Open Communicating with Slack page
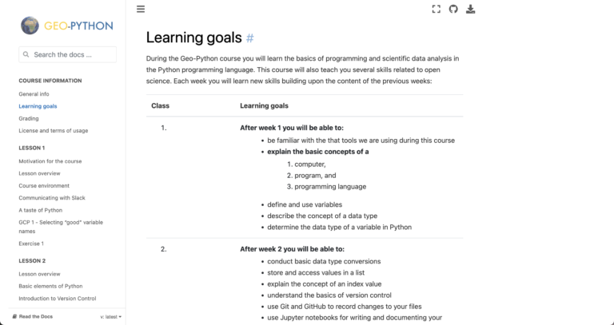The image size is (614, 325). 52,198
